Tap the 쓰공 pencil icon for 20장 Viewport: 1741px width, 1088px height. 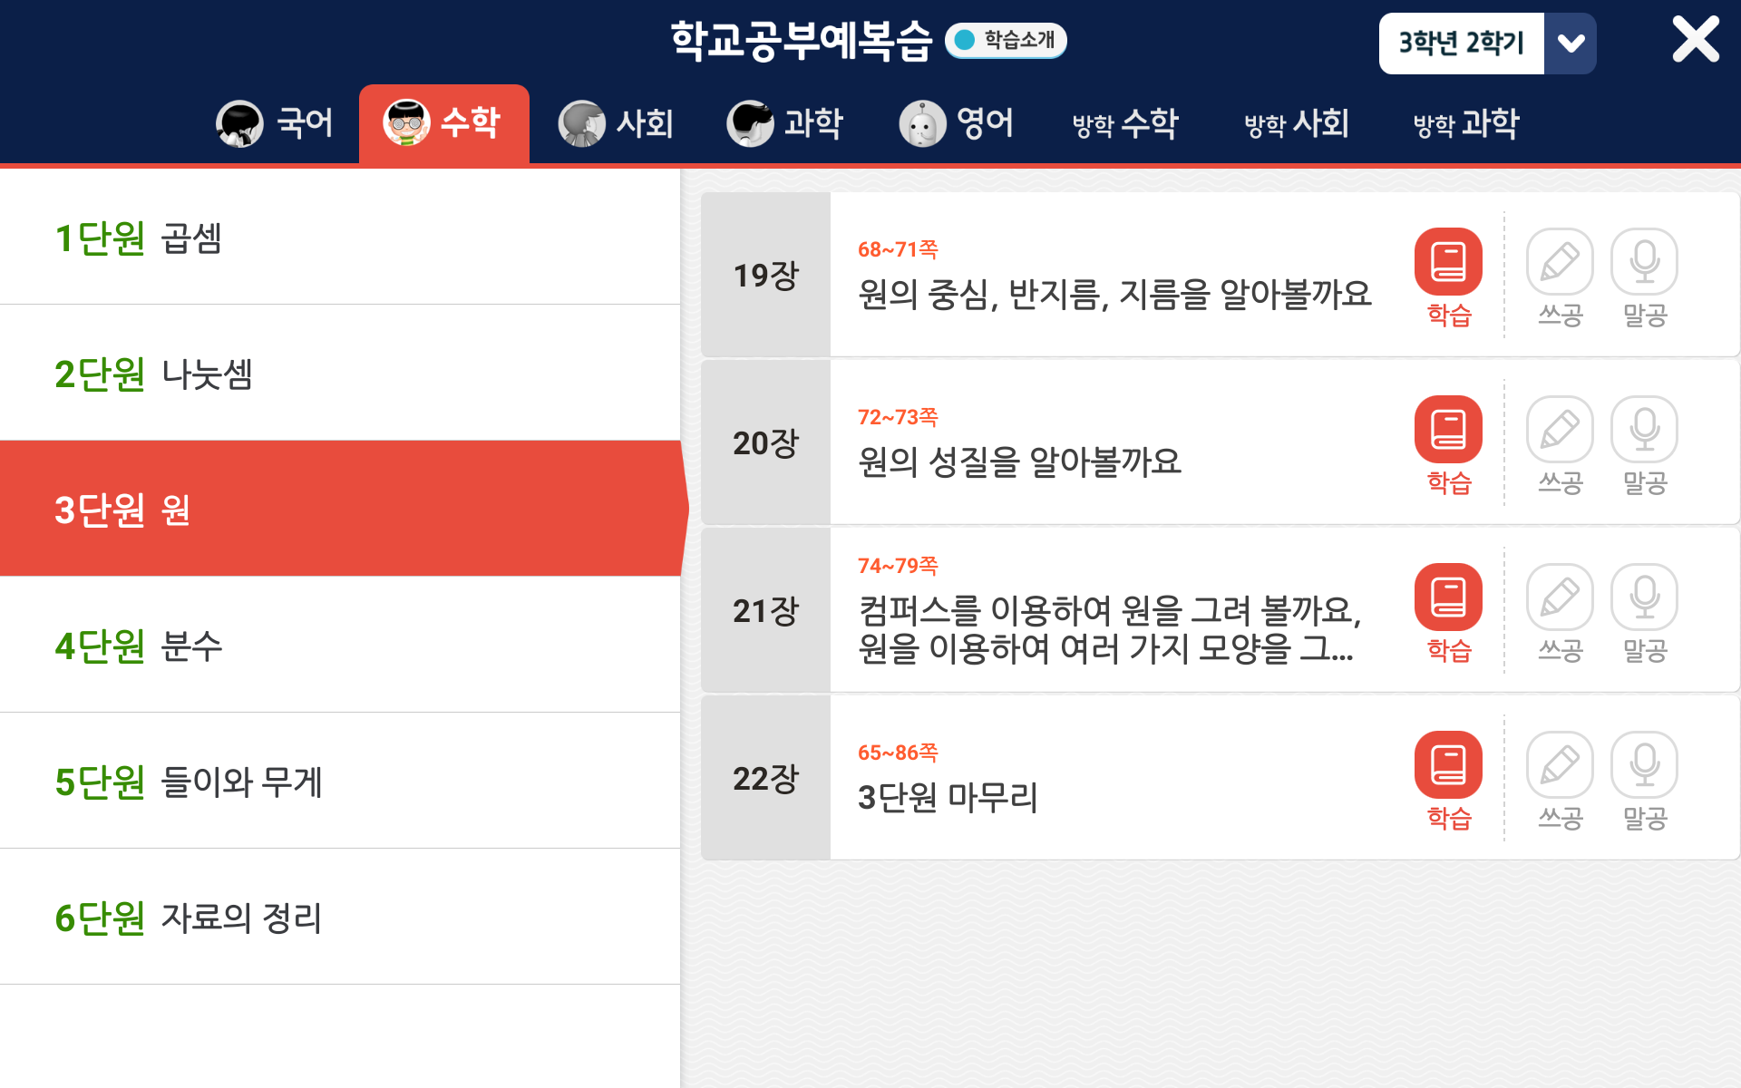point(1560,430)
